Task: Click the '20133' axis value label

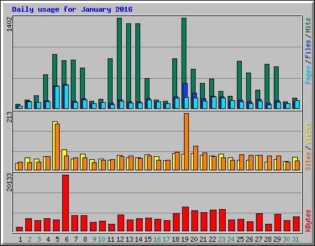Action: (9, 182)
